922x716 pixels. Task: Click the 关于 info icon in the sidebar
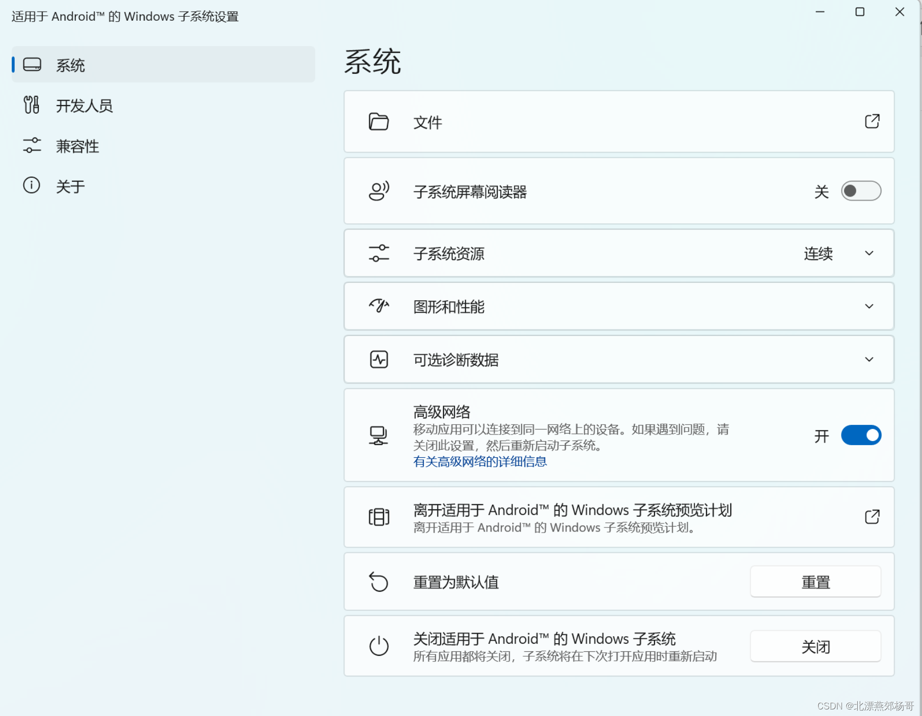tap(31, 185)
